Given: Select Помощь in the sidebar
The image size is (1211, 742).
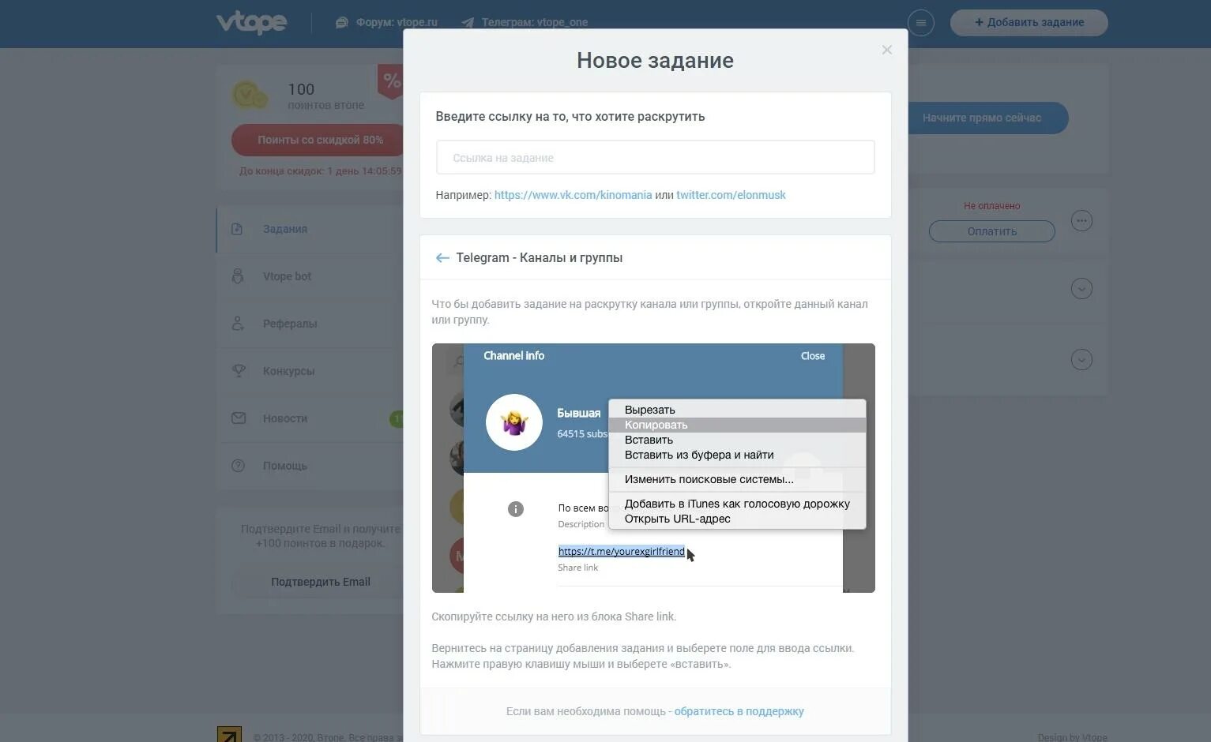Looking at the screenshot, I should [x=284, y=466].
